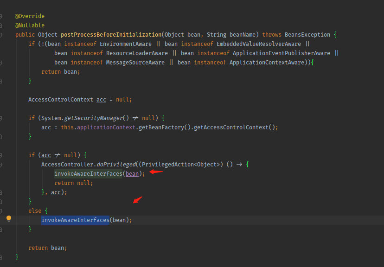Click the PrivilegedAction<Object> cast

click(x=181, y=165)
